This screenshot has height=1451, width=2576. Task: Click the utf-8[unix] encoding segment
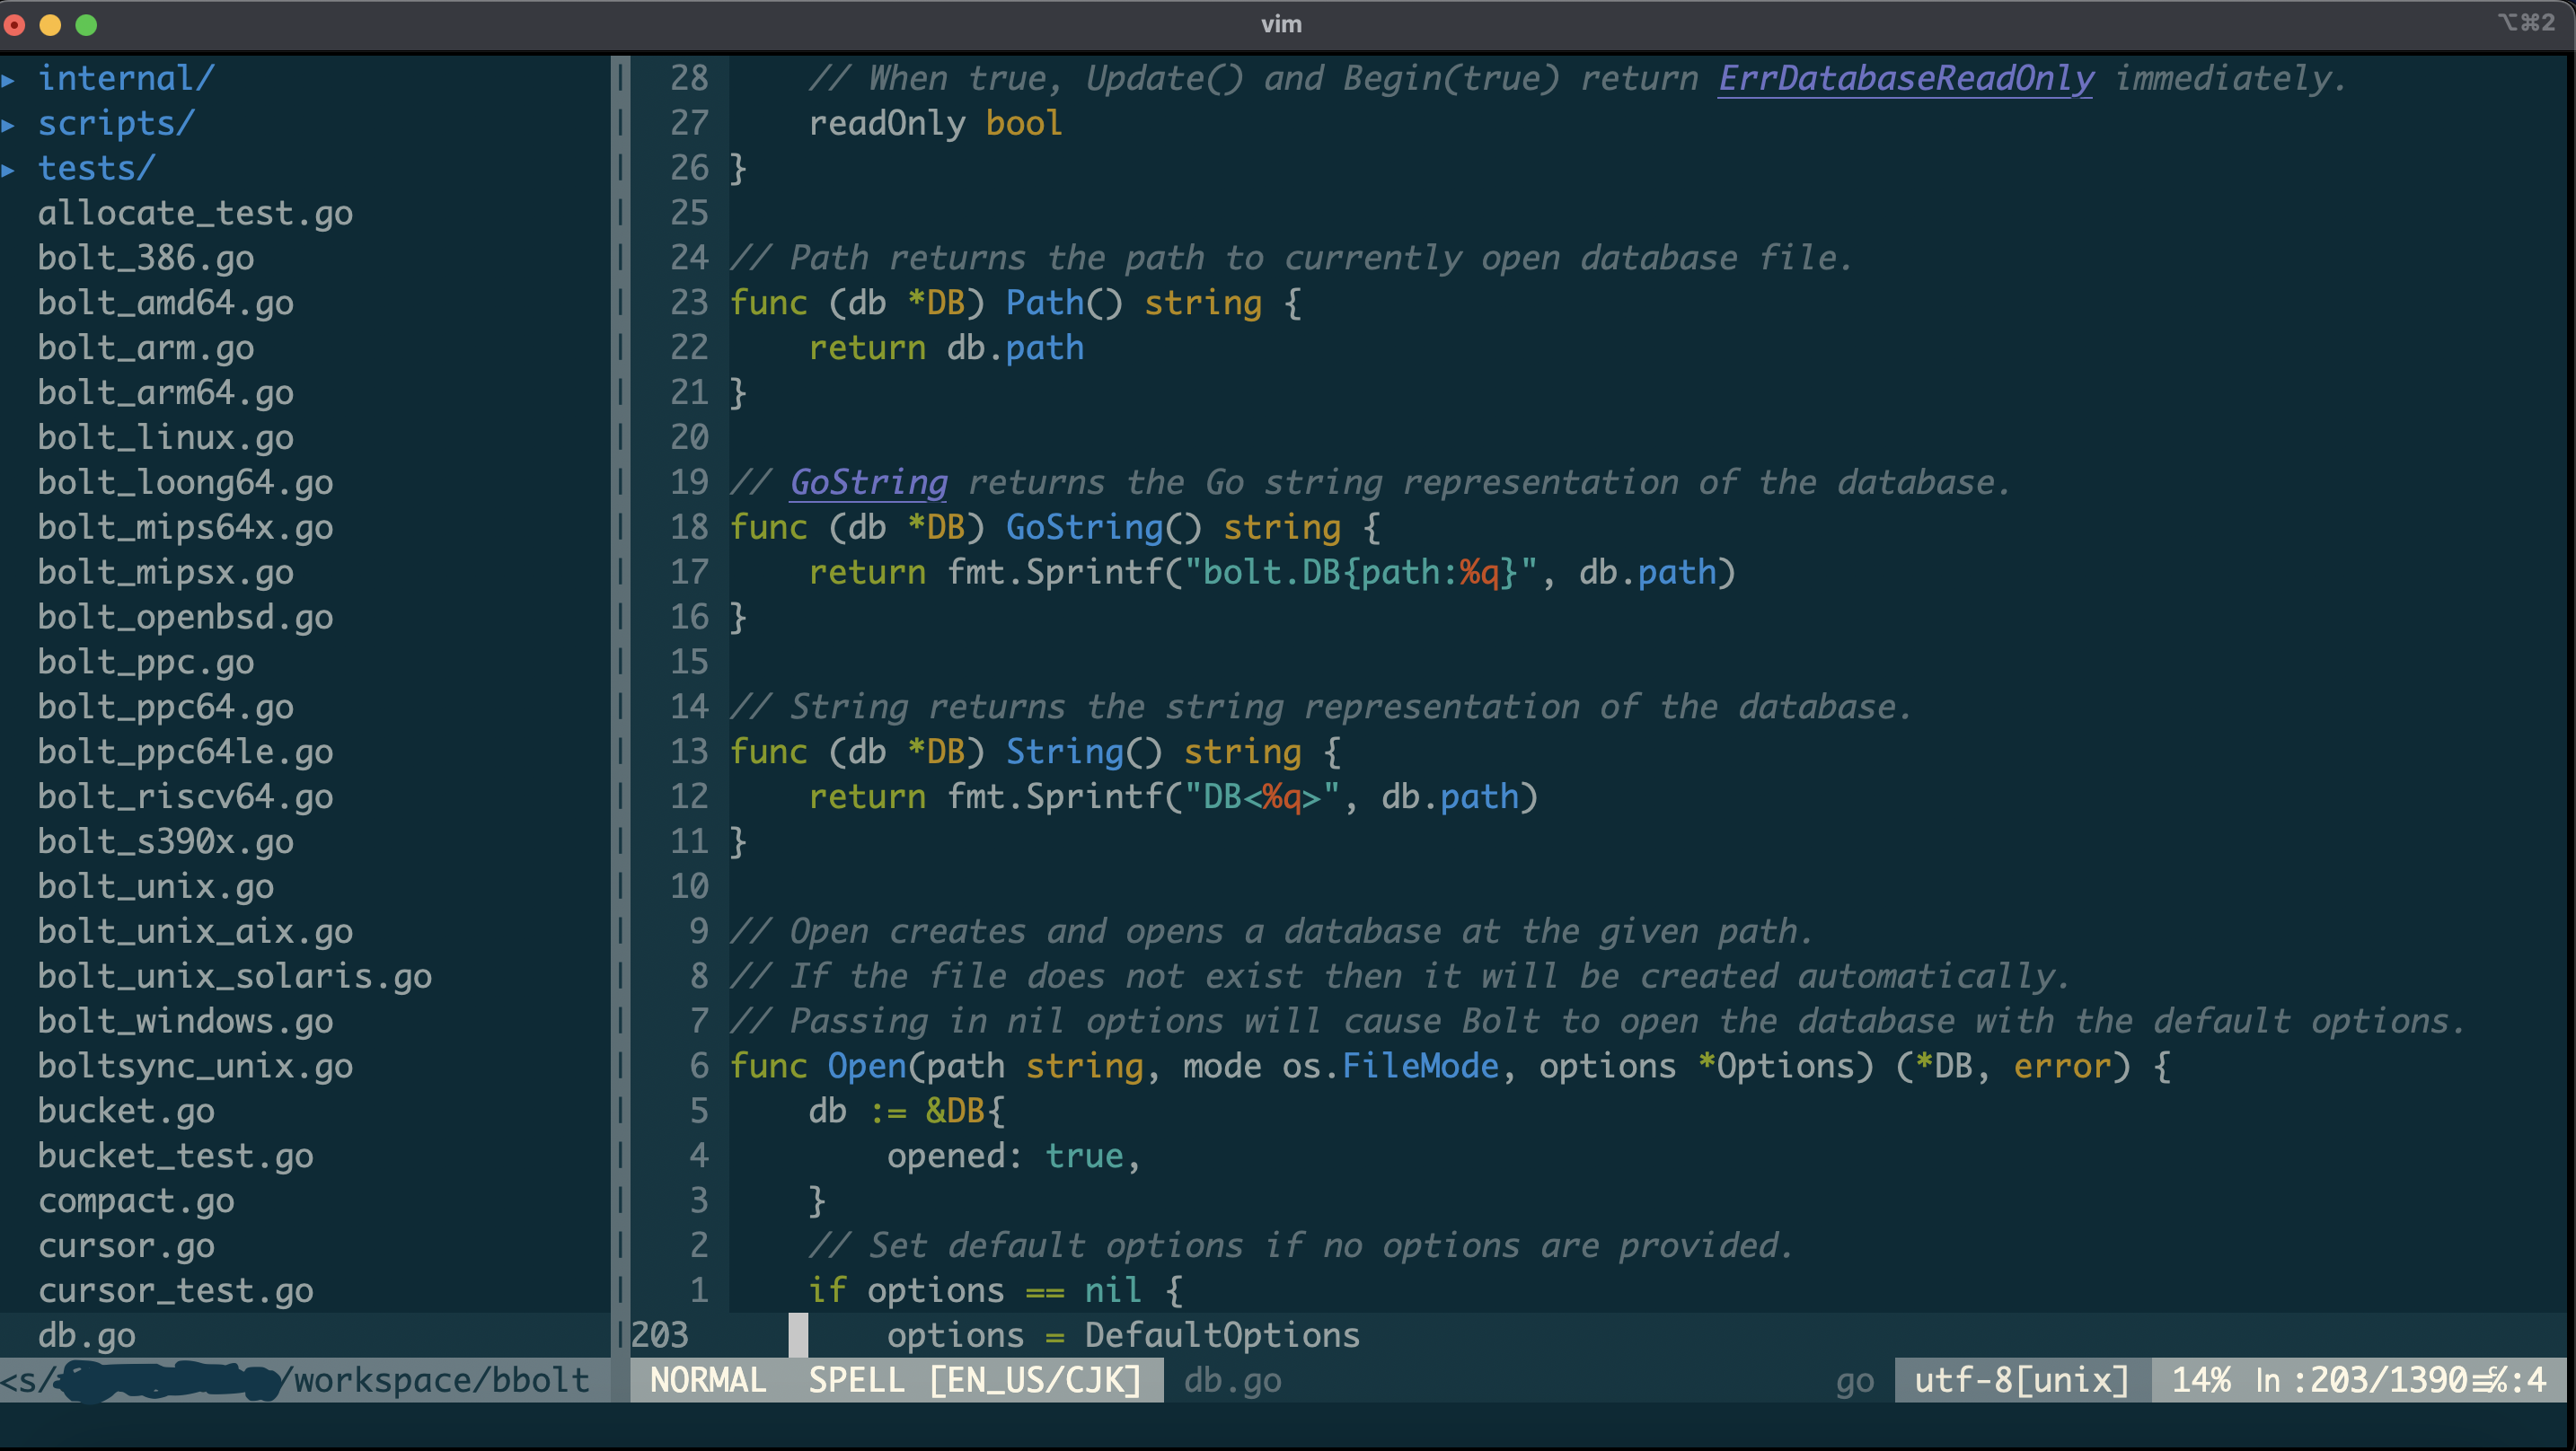[2022, 1381]
